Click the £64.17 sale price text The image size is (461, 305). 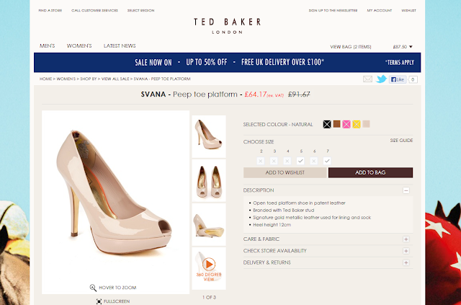(x=256, y=94)
